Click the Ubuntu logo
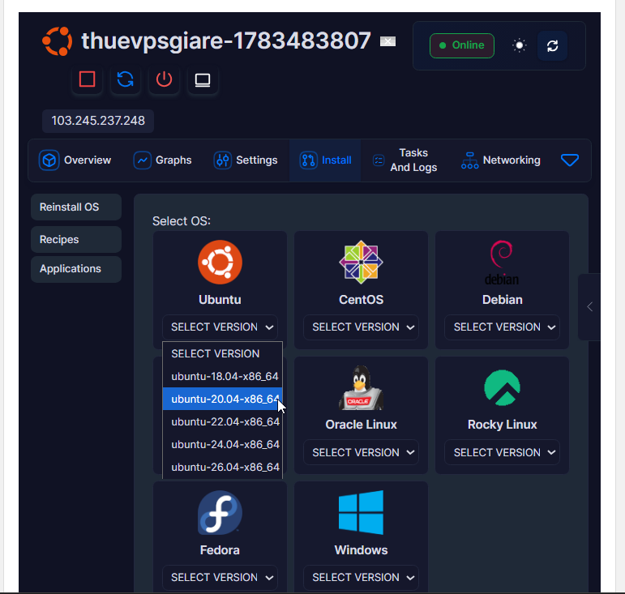625x594 pixels. [220, 262]
